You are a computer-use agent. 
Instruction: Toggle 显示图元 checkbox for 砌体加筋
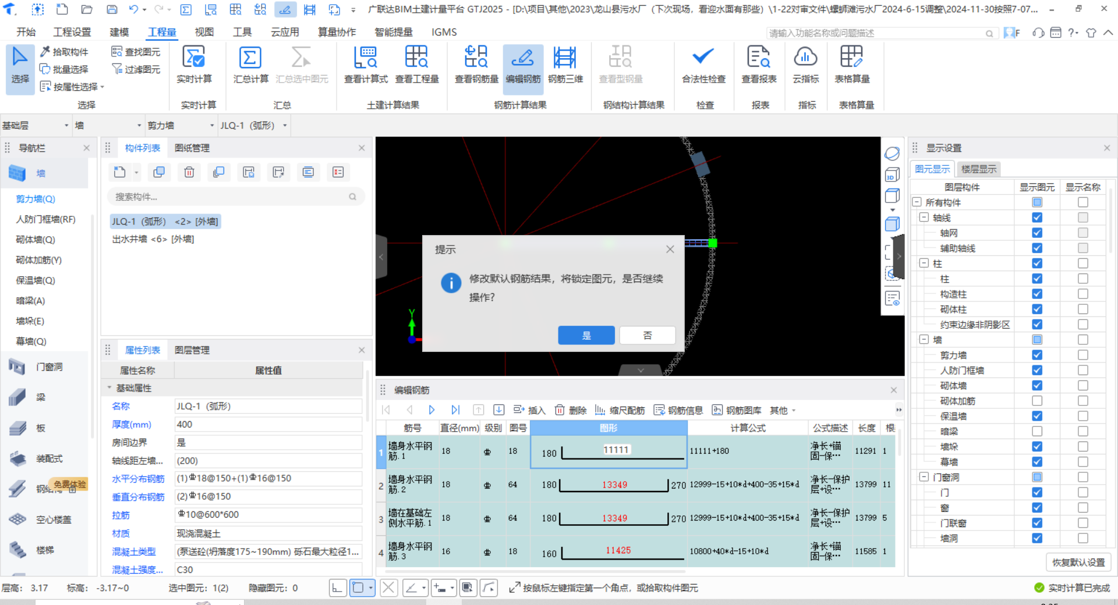[x=1037, y=401]
